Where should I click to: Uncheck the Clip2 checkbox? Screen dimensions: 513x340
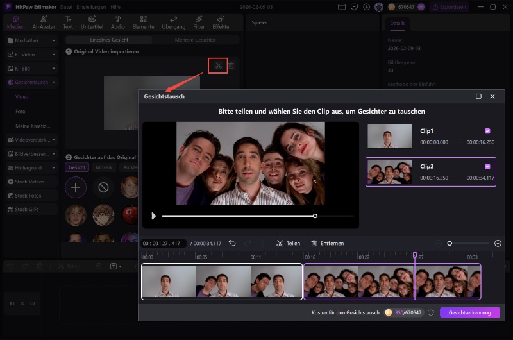click(x=487, y=167)
